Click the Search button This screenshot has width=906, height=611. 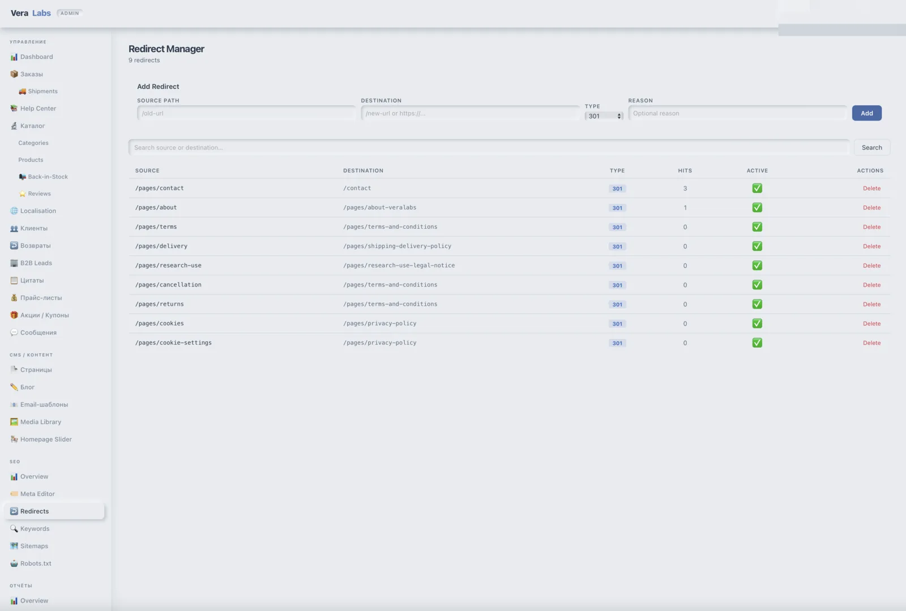pos(872,147)
